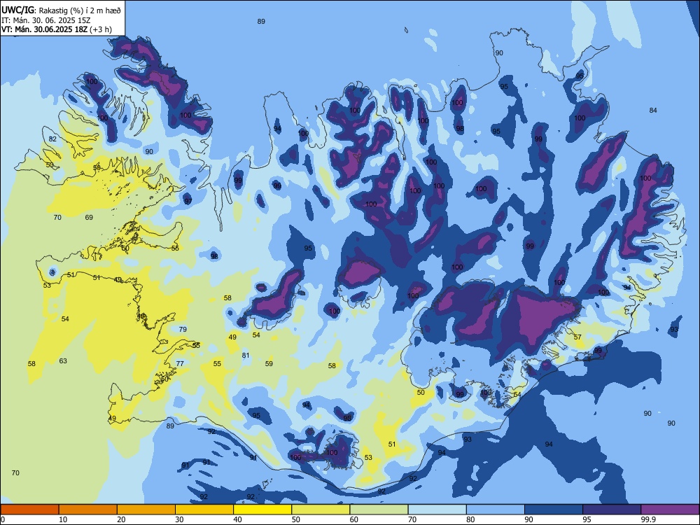Click the '59' humidity value in the southern interior
The image size is (700, 525).
click(269, 363)
